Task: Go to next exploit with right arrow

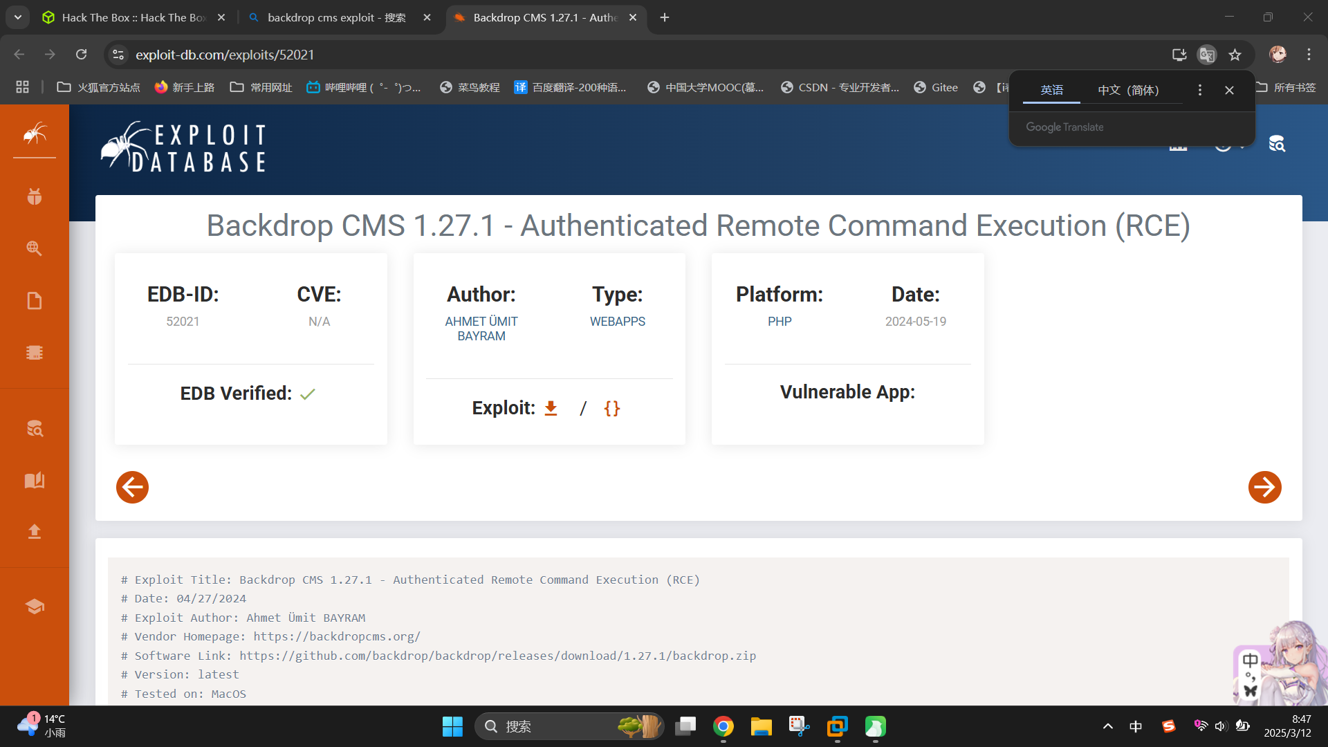Action: pyautogui.click(x=1264, y=487)
